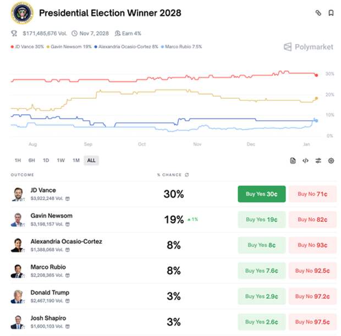The height and width of the screenshot is (336, 341).
Task: Click volume icon under JD Vance
Action: (x=68, y=199)
